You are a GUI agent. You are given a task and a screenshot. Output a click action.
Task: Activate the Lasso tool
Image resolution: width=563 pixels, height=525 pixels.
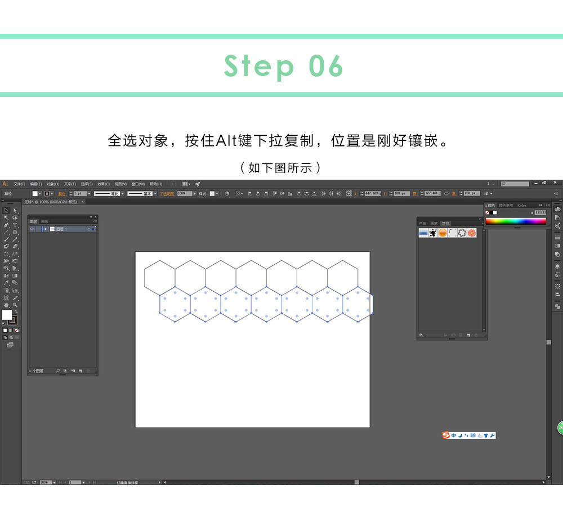(x=15, y=218)
